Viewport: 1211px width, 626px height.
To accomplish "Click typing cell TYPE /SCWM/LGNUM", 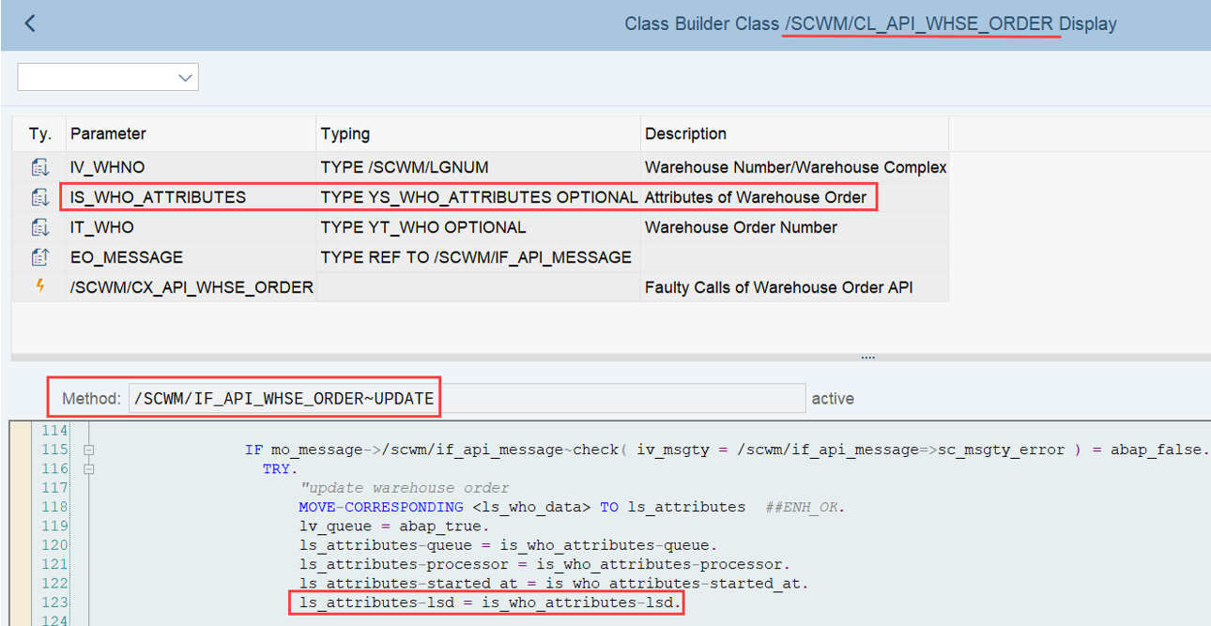I will tap(478, 167).
